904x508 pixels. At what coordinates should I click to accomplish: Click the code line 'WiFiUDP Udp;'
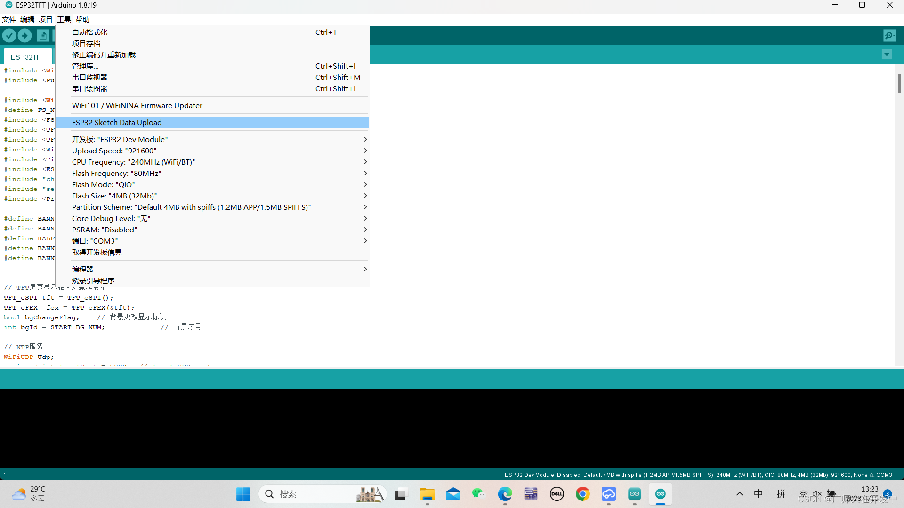point(29,357)
